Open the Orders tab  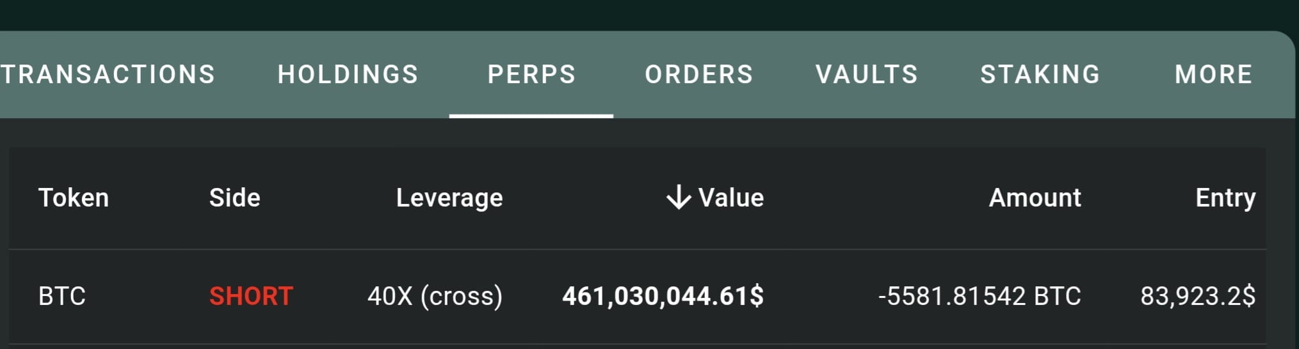[x=699, y=75]
